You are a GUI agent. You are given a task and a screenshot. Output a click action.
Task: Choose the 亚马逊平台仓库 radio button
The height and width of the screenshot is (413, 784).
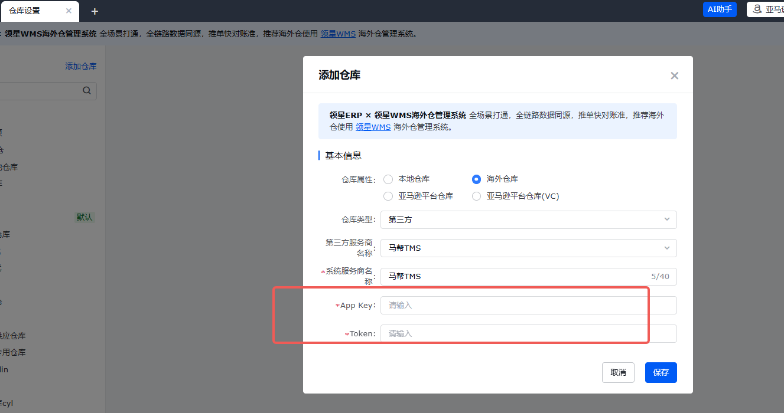[388, 196]
